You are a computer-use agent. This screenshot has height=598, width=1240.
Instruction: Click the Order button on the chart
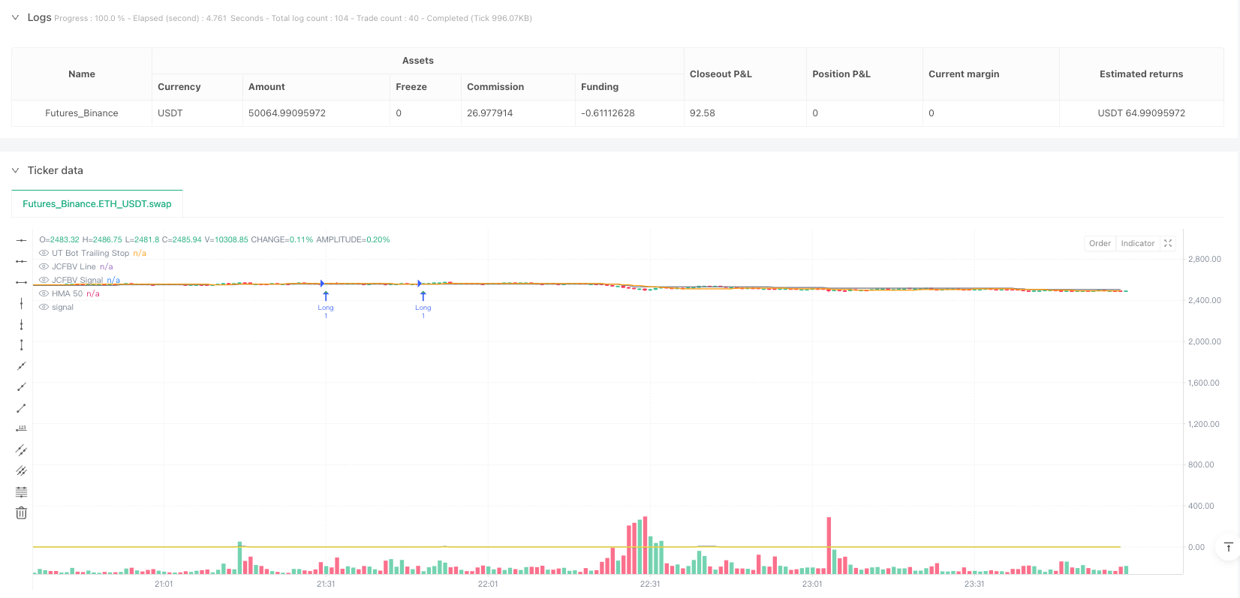coord(1100,243)
